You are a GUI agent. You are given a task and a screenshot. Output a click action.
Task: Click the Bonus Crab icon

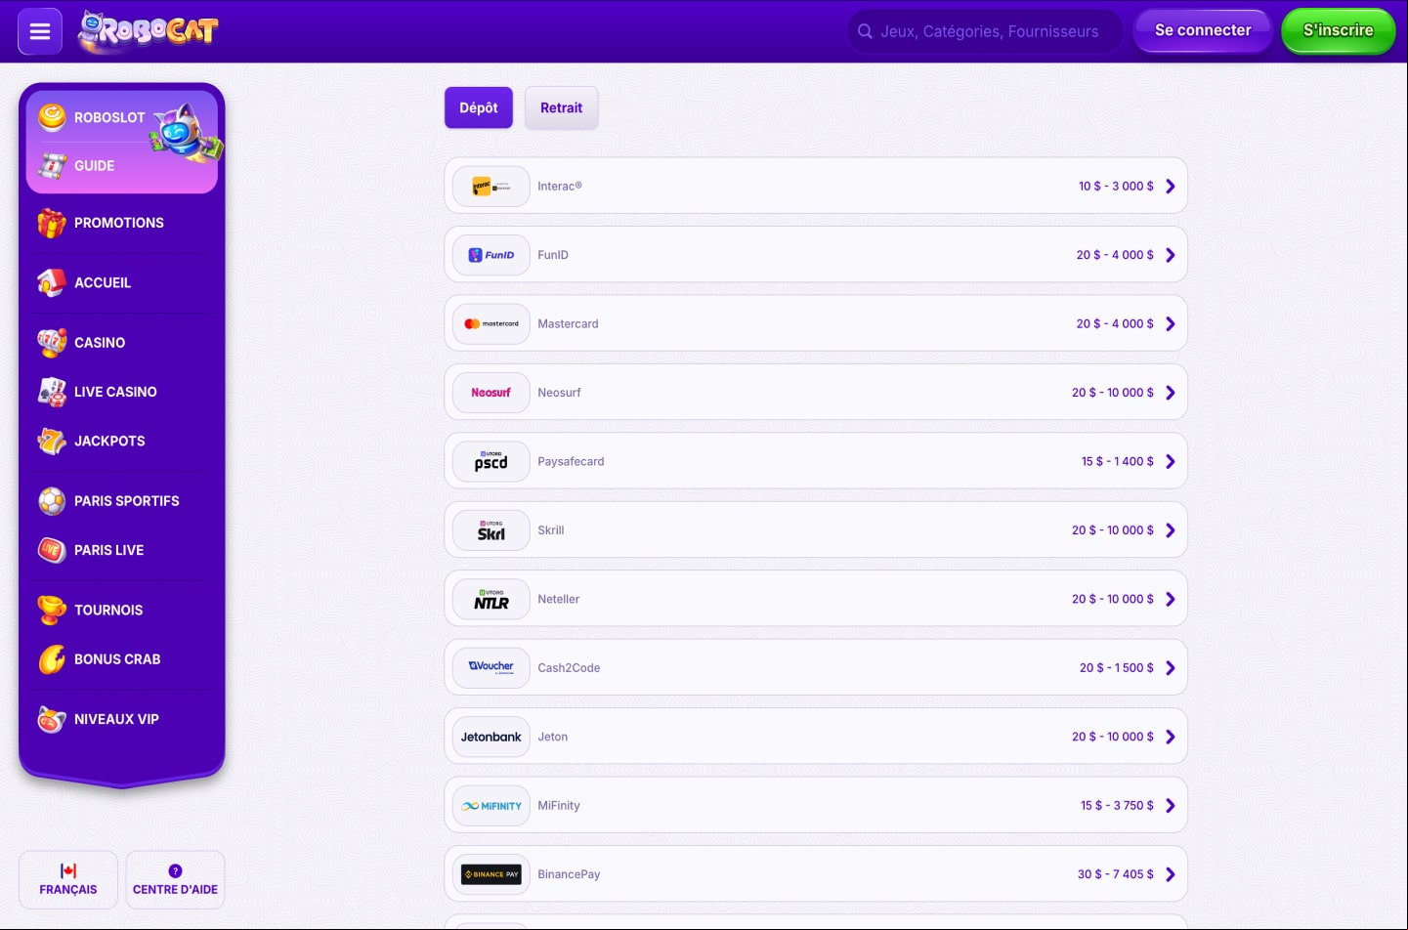[x=52, y=659]
